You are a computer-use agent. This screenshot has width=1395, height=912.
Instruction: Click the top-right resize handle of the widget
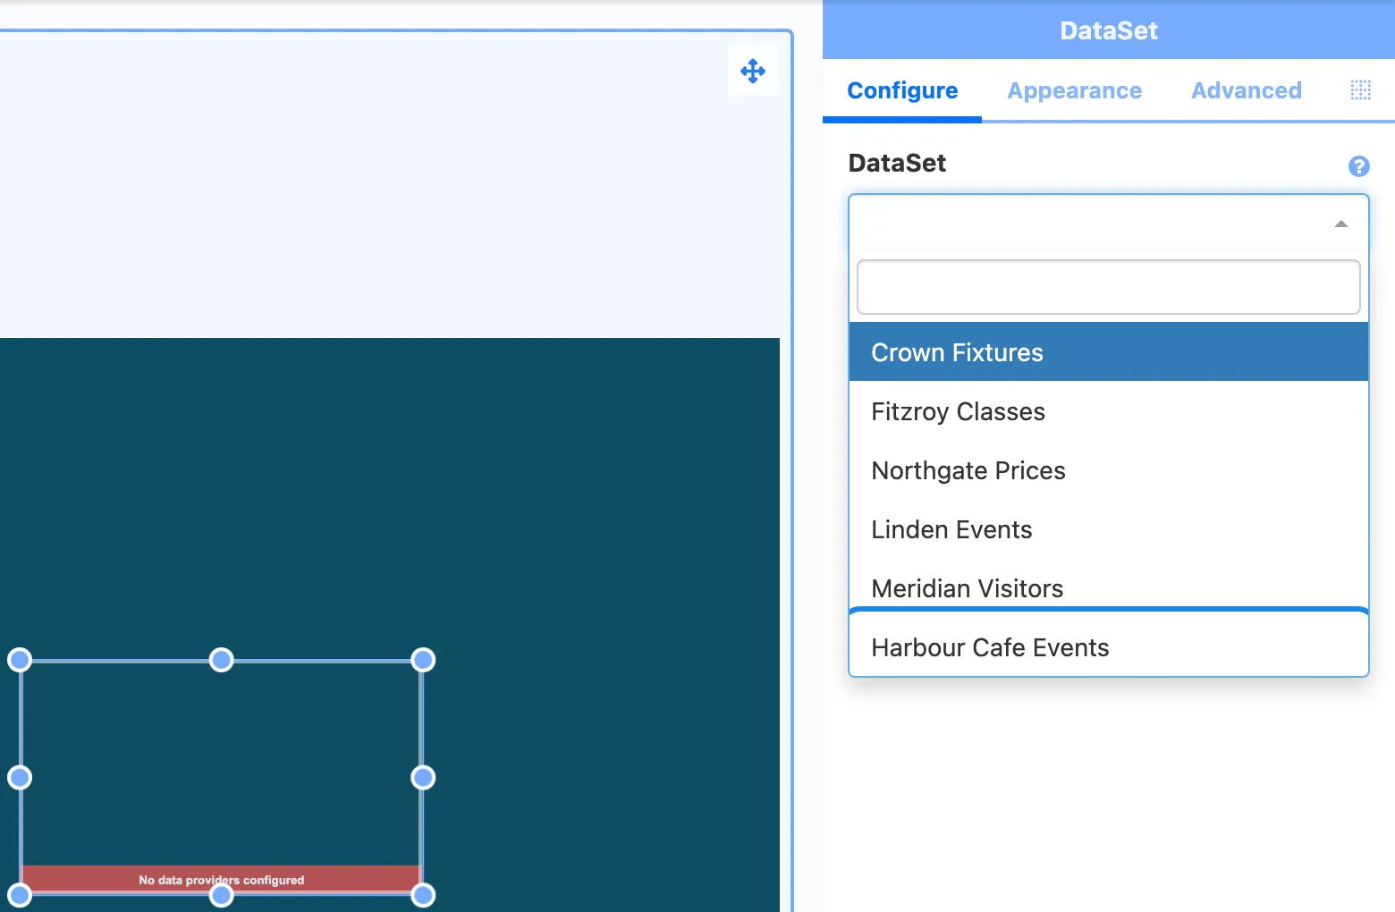(x=423, y=660)
